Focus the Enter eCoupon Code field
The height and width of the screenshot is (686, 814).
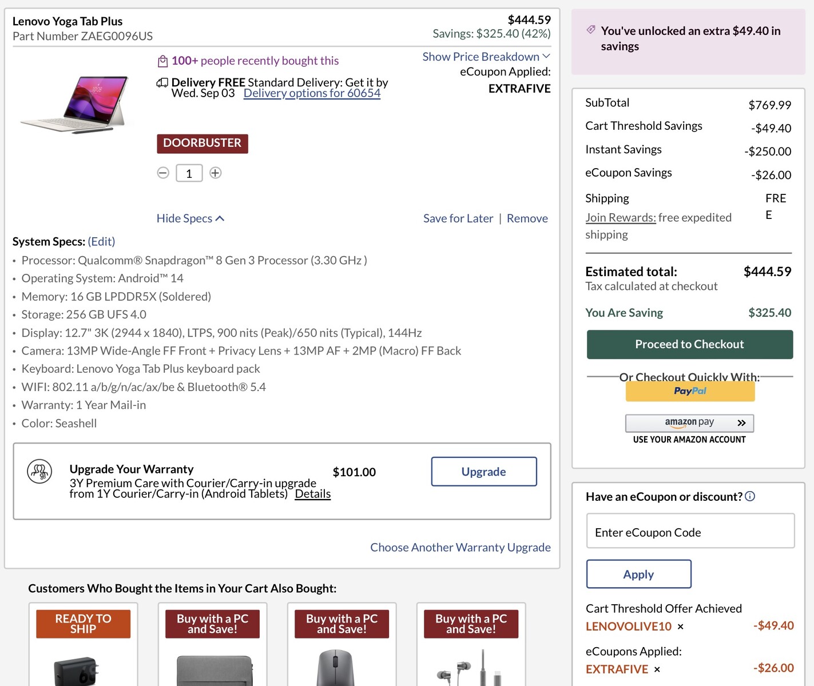point(690,532)
